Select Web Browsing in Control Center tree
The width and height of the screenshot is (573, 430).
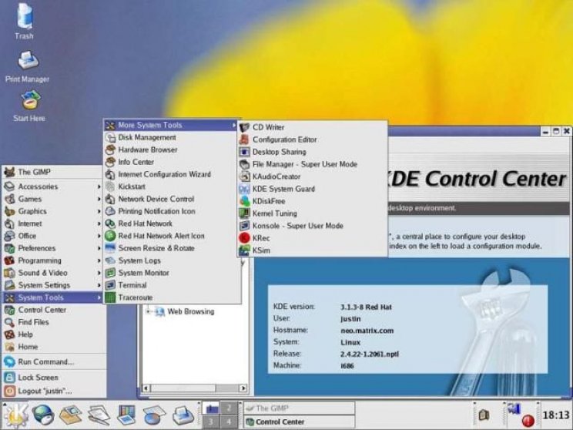point(191,311)
